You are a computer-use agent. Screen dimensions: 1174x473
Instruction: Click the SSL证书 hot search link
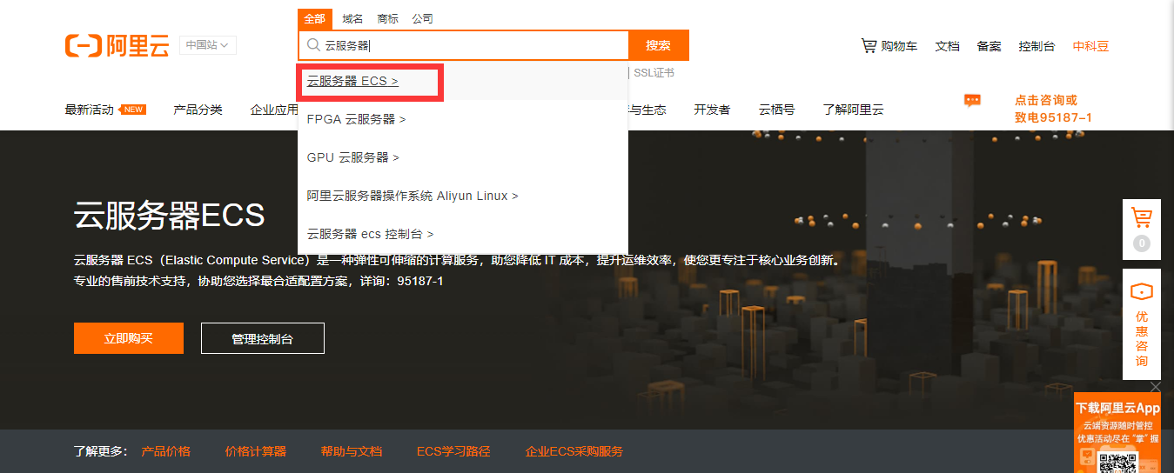point(654,73)
